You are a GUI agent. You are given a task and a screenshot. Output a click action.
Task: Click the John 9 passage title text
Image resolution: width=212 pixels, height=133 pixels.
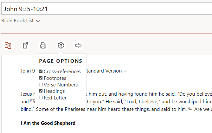27,71
